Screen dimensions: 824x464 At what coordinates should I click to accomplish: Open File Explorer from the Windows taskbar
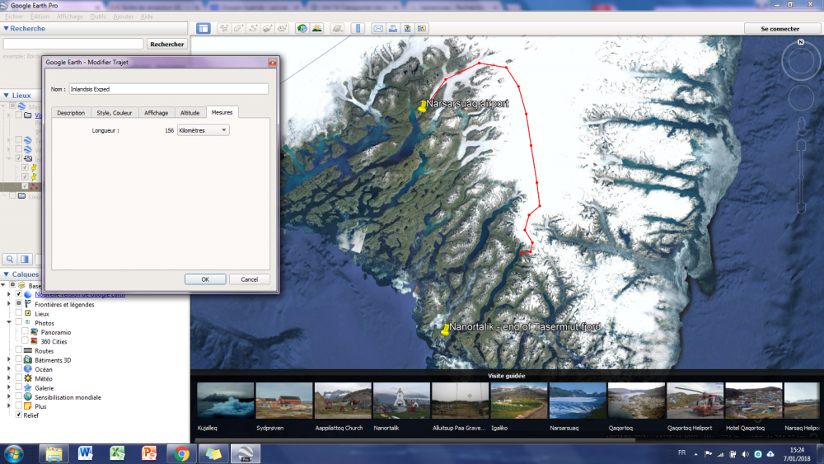pos(54,453)
